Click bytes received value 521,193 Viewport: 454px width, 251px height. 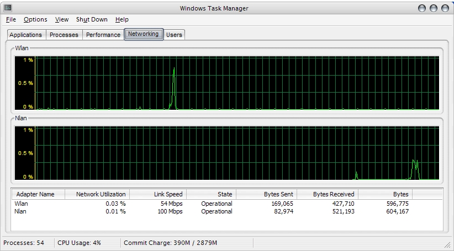pos(344,211)
